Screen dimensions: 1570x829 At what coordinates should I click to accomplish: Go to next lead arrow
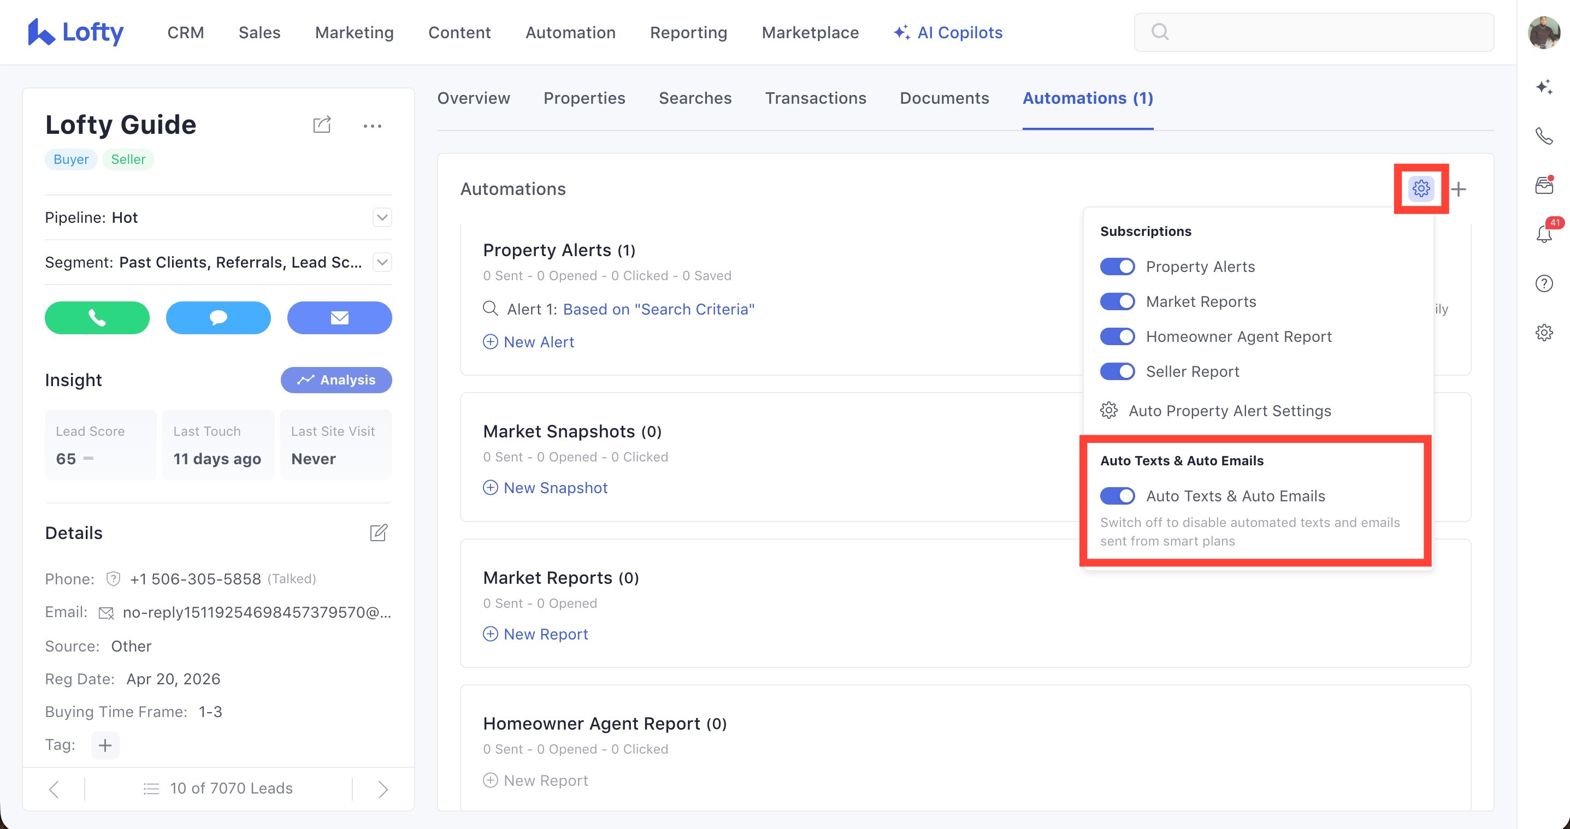[x=383, y=790]
